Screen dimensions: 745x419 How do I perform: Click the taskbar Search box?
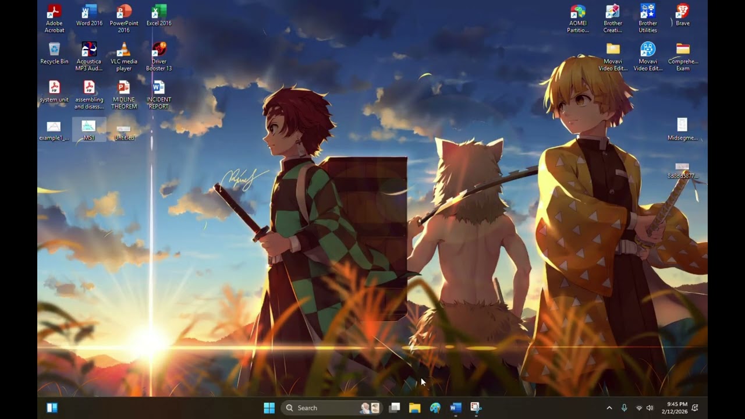coord(332,408)
